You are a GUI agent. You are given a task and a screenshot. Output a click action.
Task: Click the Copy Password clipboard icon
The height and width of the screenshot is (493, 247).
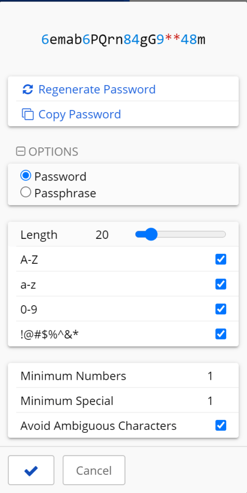coord(27,114)
